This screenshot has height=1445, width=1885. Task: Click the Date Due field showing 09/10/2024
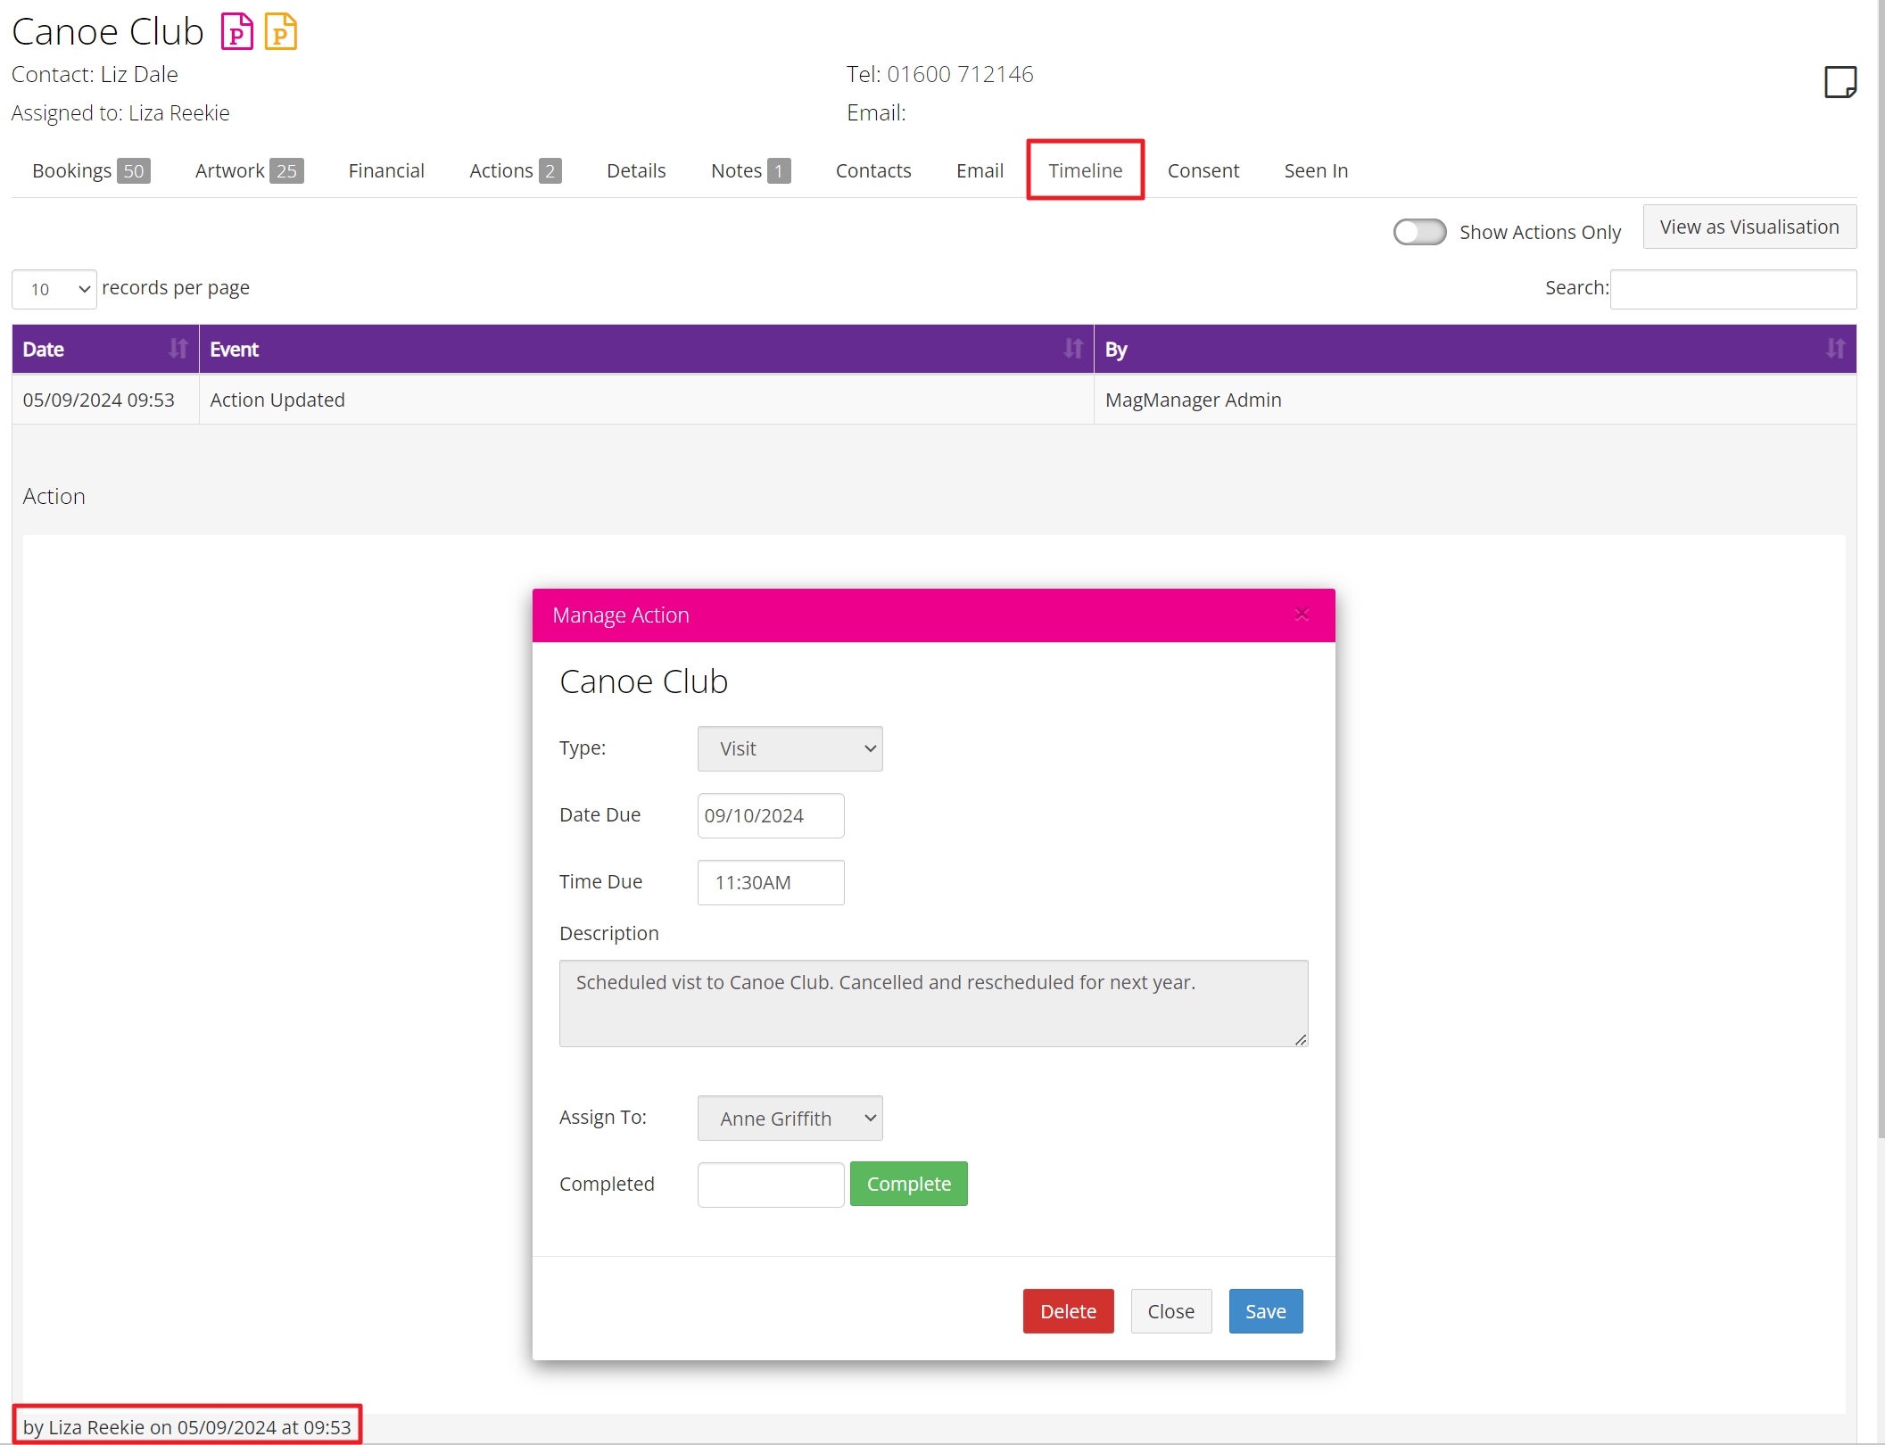point(769,815)
